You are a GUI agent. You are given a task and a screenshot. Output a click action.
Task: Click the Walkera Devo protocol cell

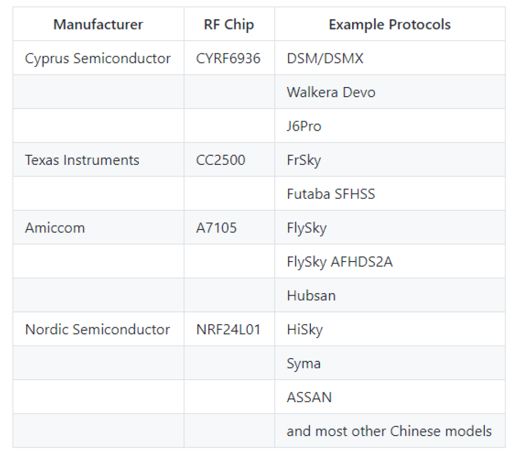click(x=331, y=93)
